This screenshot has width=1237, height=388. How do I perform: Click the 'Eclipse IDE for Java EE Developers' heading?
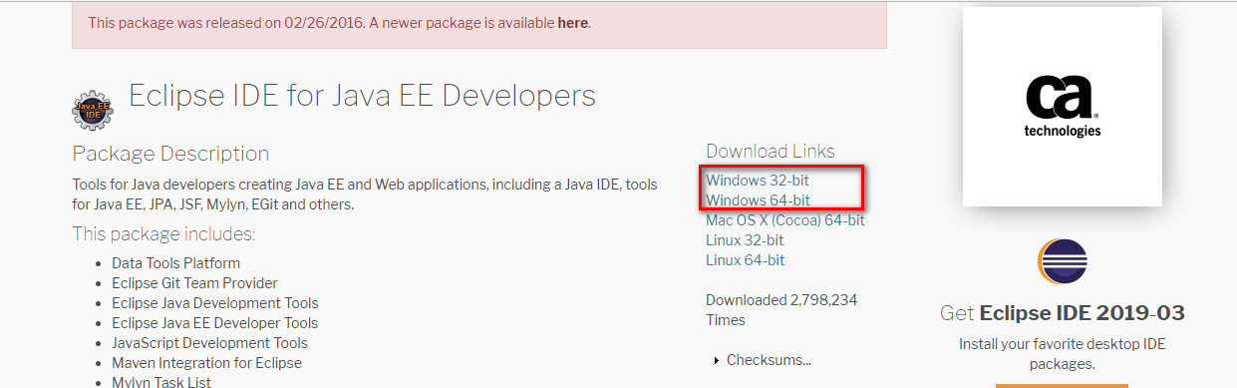[x=362, y=95]
